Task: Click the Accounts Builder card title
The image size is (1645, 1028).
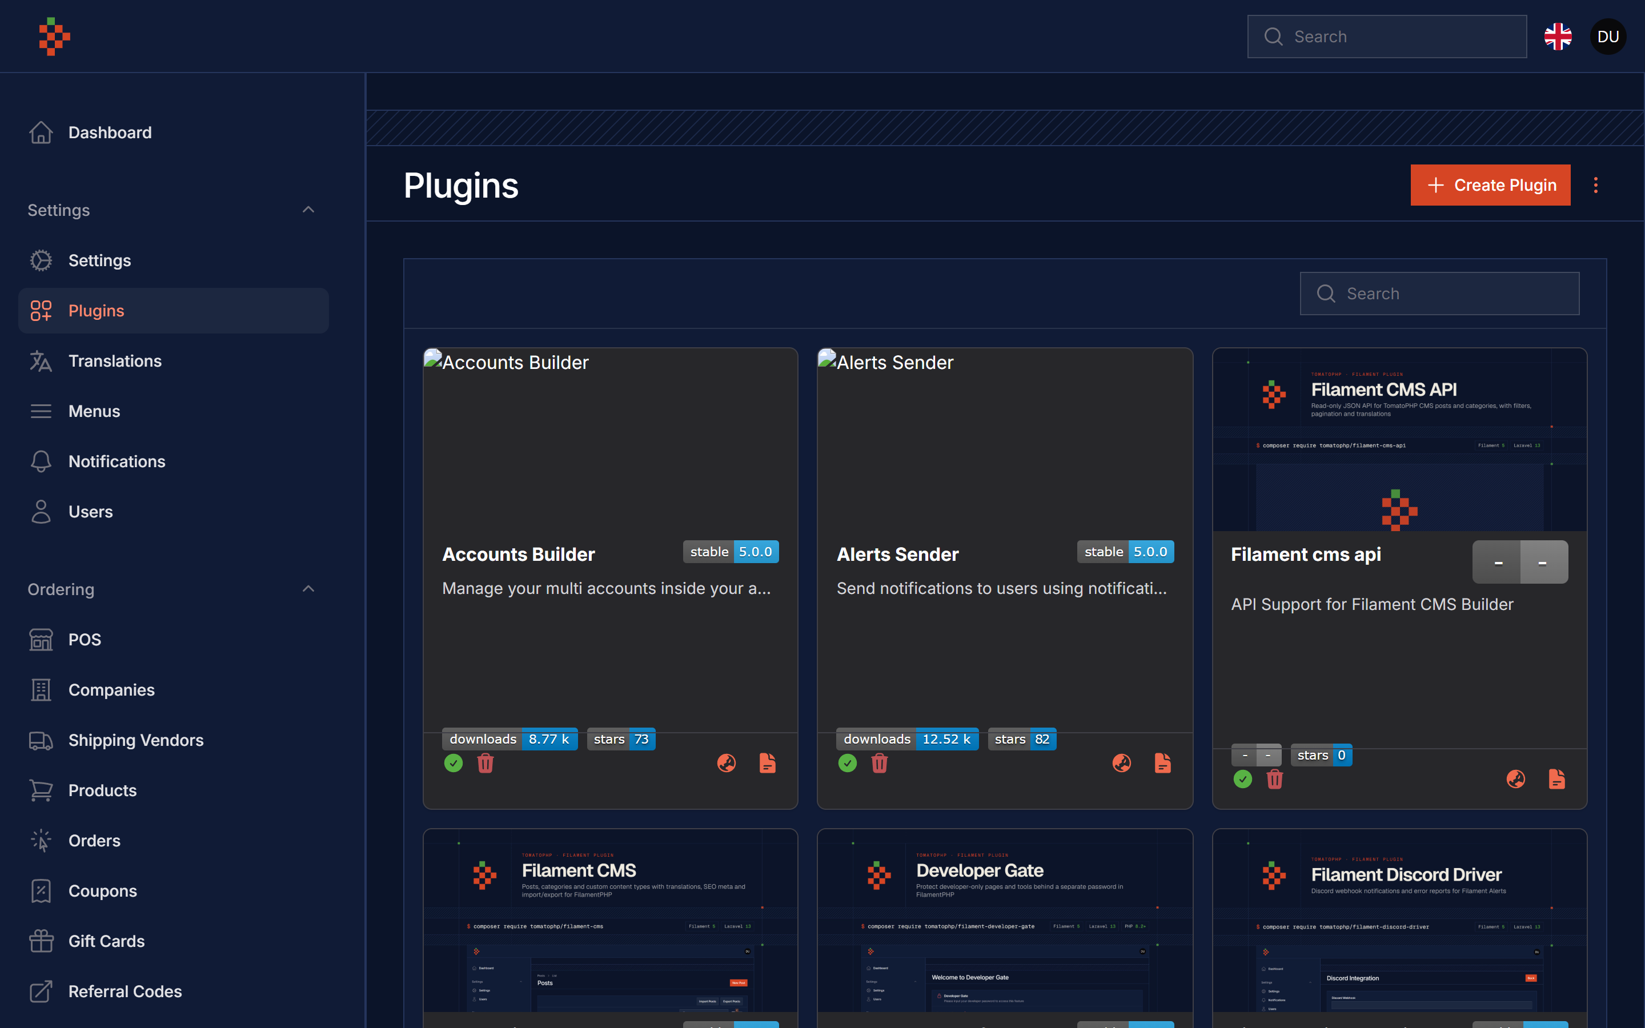Action: pos(519,555)
